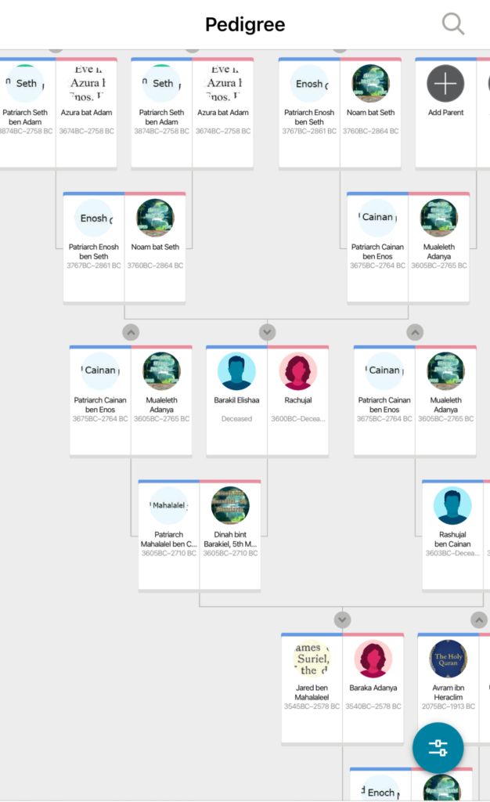
Task: Click the Add Parent label
Action: tap(445, 113)
